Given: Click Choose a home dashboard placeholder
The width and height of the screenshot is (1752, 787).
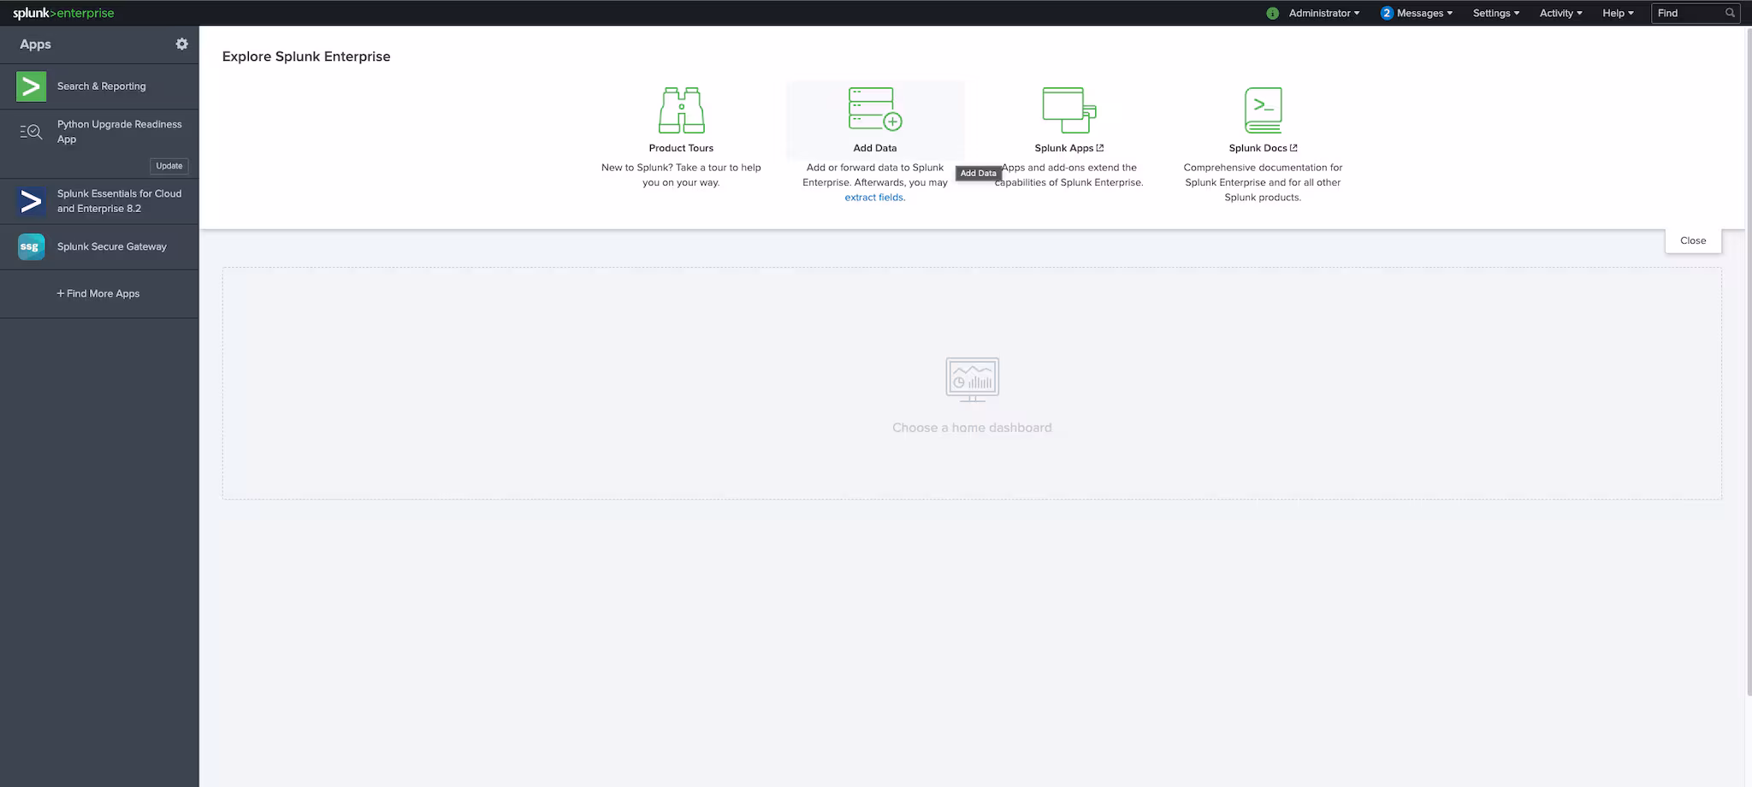Looking at the screenshot, I should pos(972,427).
